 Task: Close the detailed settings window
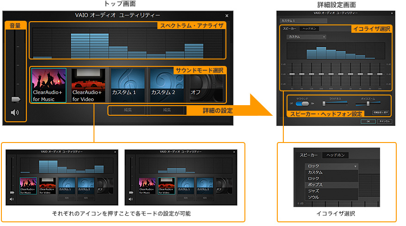392,13
